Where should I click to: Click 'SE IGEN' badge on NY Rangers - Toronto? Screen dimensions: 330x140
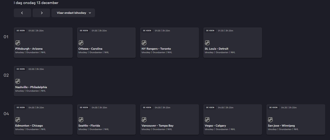coord(147,31)
